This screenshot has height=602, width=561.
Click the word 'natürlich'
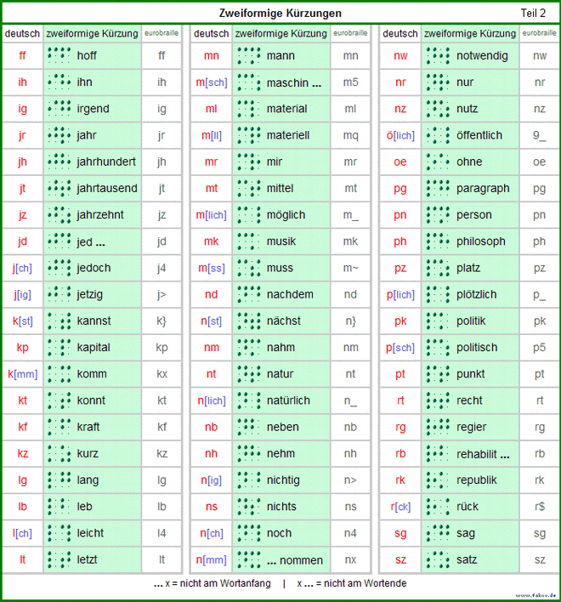(288, 400)
